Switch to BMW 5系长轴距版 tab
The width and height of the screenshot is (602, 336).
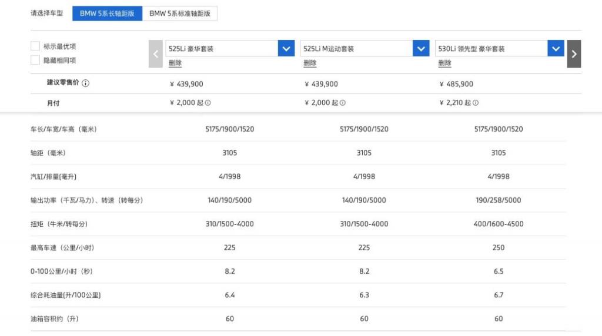[107, 14]
